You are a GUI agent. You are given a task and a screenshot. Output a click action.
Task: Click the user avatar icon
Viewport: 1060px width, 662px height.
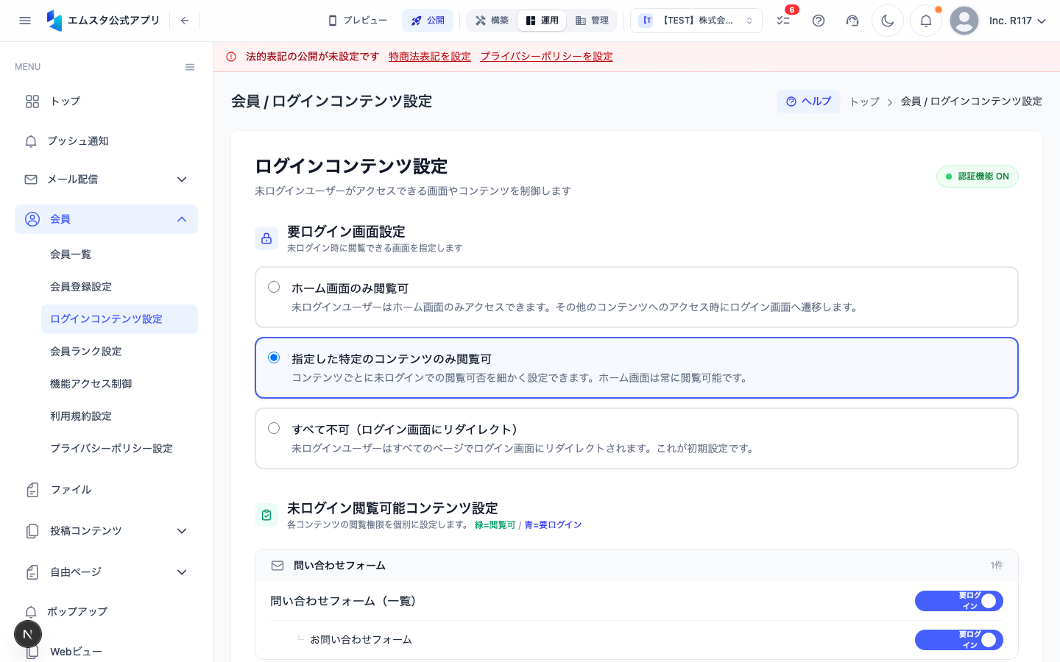pyautogui.click(x=964, y=21)
